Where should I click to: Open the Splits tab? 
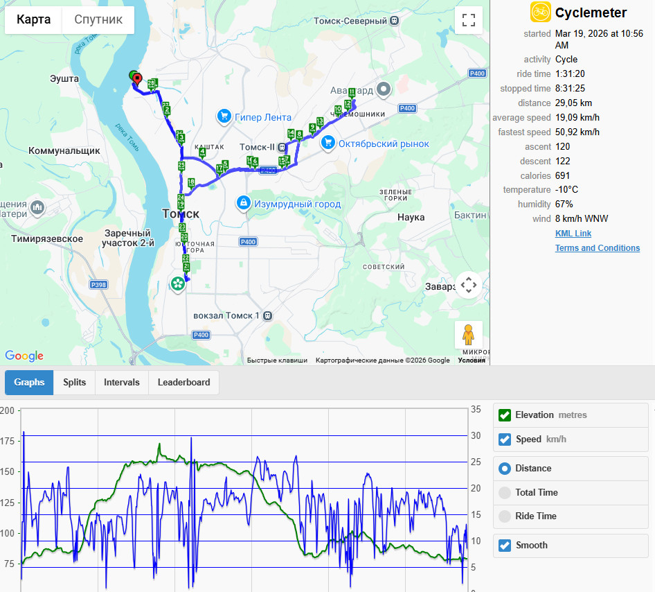pyautogui.click(x=74, y=383)
